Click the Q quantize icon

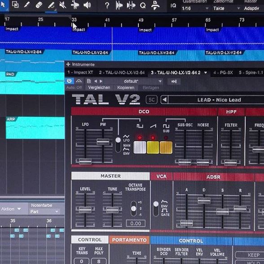[x=143, y=6]
